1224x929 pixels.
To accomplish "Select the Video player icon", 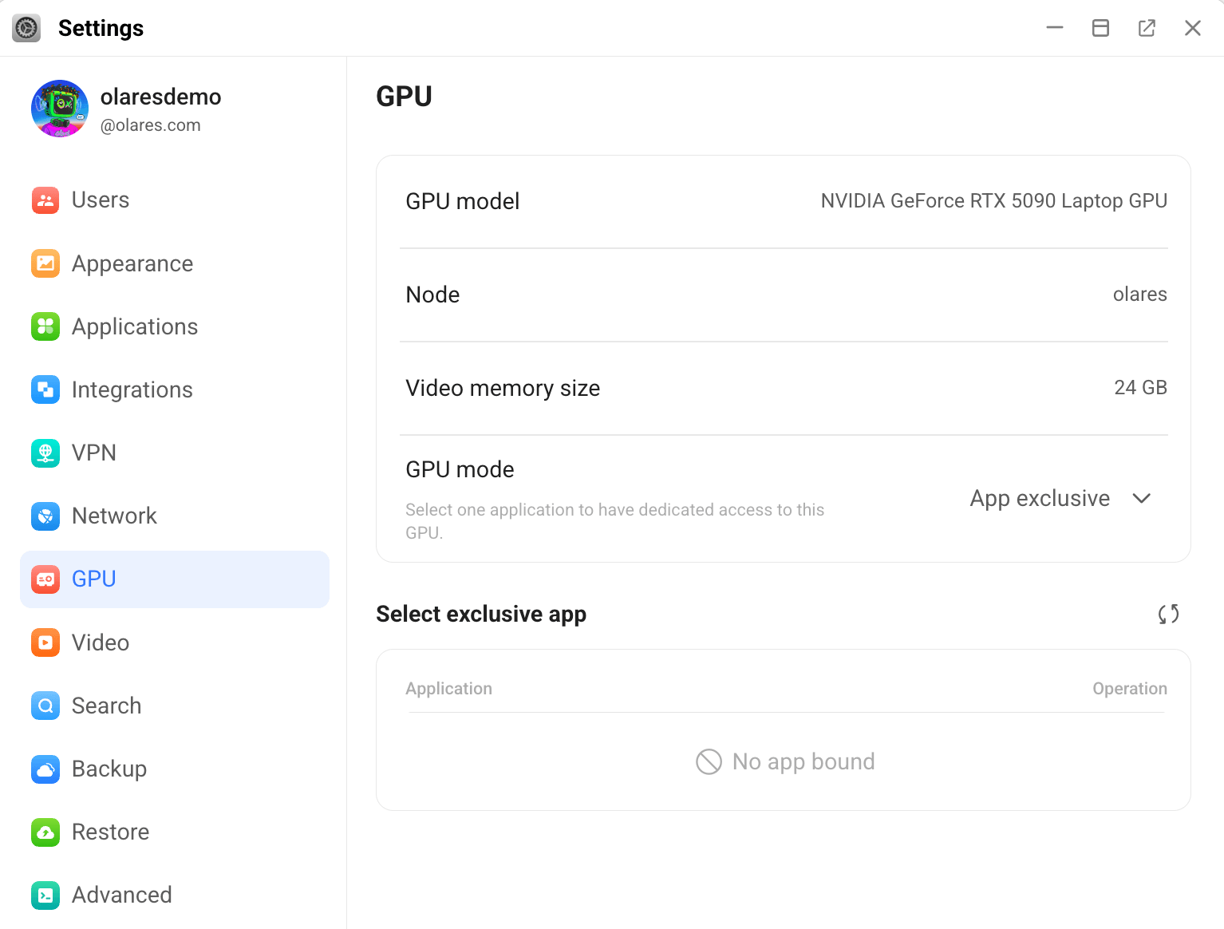I will pyautogui.click(x=45, y=642).
